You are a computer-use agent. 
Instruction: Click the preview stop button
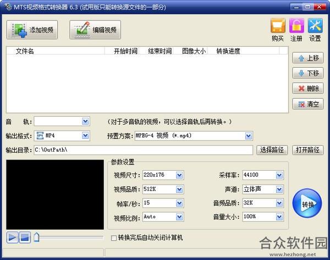click(25, 237)
